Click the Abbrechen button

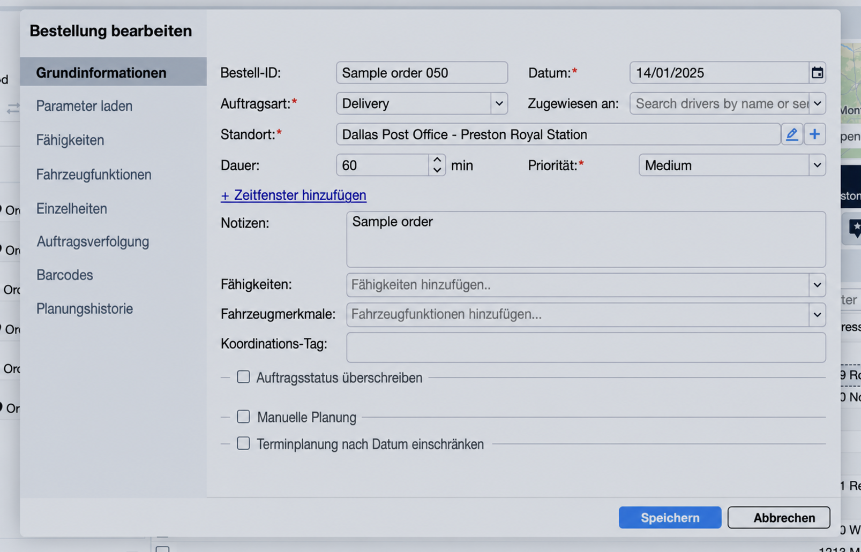coord(778,518)
